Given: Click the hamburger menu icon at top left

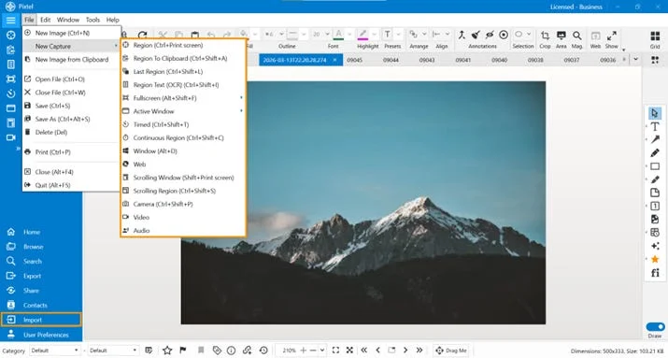Looking at the screenshot, I should [x=10, y=20].
